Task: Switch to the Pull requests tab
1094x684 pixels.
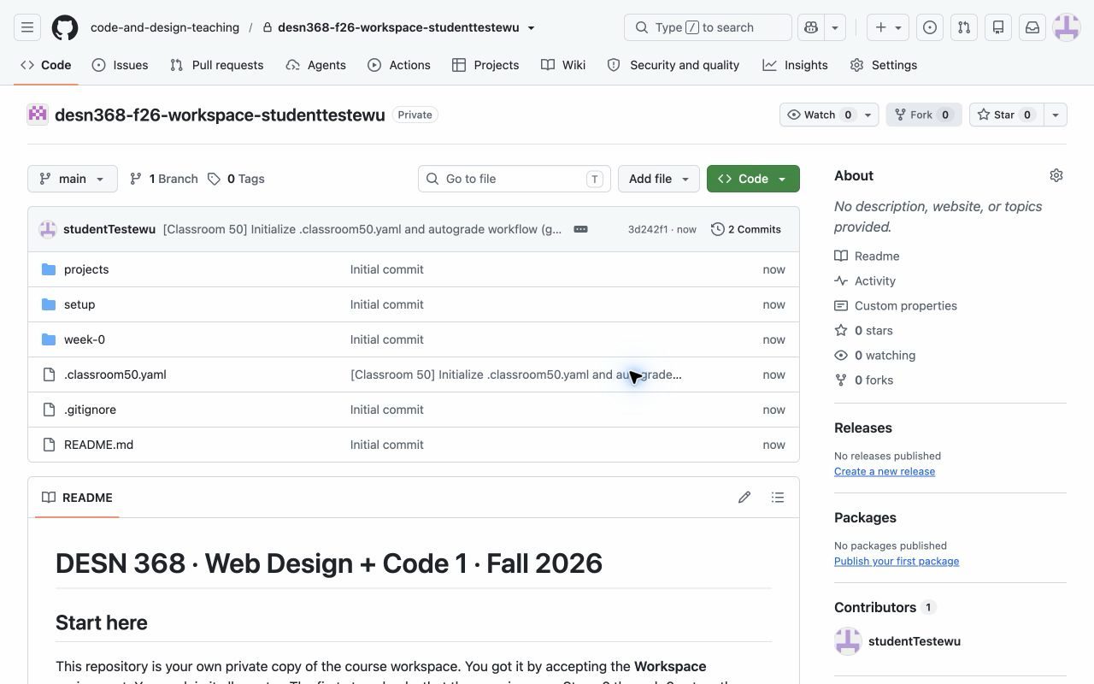Action: (217, 65)
